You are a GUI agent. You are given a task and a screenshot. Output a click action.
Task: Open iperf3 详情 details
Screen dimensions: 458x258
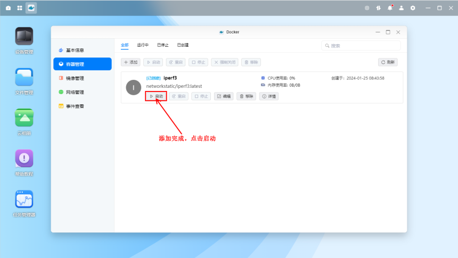pos(269,96)
